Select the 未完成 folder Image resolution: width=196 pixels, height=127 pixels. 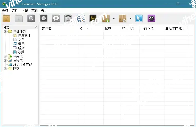[18, 56]
